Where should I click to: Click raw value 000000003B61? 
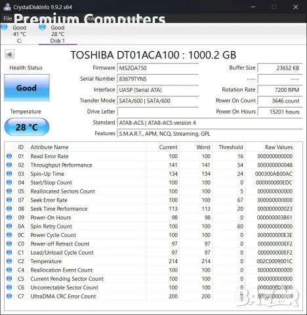(x=274, y=217)
